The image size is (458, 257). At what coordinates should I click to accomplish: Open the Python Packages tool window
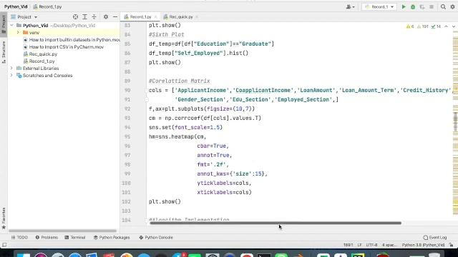(112, 238)
